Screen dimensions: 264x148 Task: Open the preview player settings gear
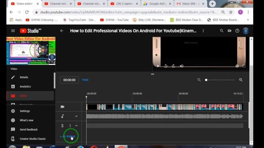(x=237, y=66)
